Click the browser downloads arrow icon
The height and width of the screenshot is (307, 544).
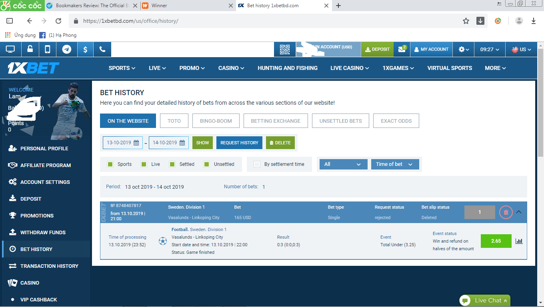[x=534, y=21]
